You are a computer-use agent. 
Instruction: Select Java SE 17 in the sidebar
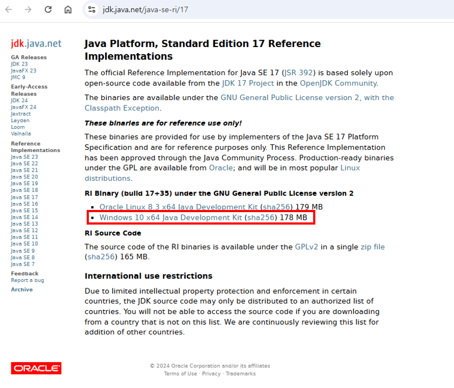(x=24, y=197)
